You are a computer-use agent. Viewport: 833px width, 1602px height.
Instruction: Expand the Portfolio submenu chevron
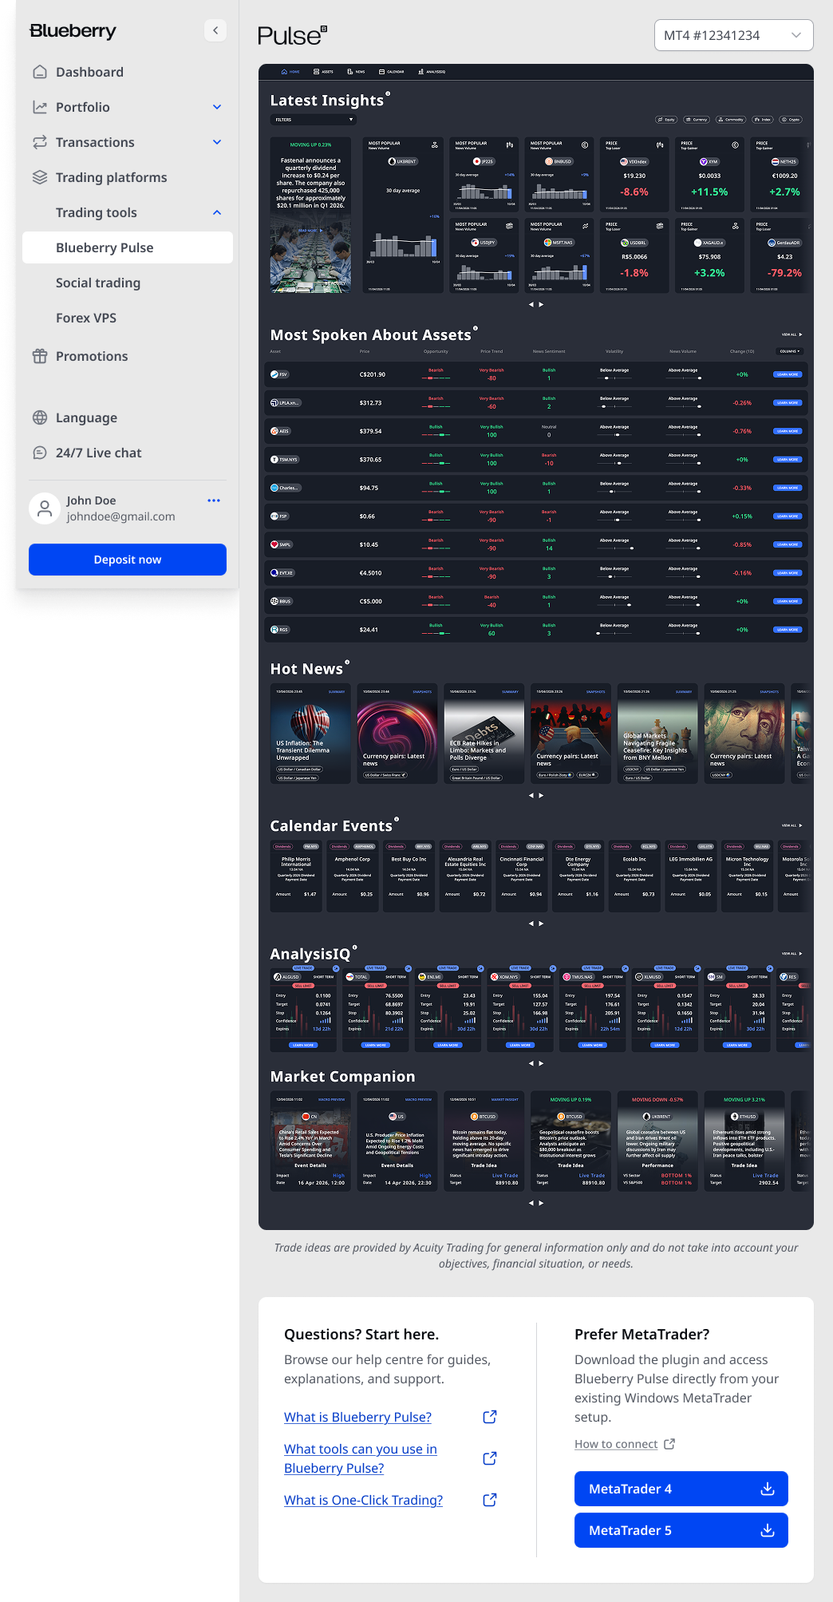[217, 107]
